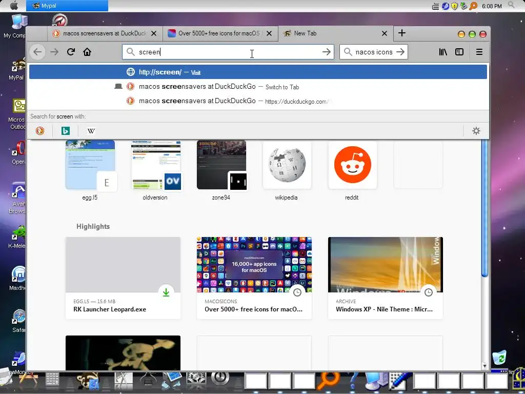Click the power button icon in the dock
Screen dimensions: 525x394
pyautogui.click(x=220, y=379)
